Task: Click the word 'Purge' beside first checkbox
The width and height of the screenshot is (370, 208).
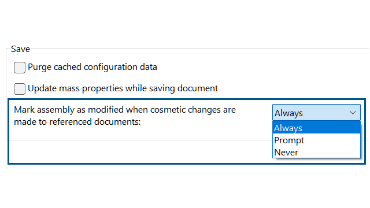Action: [40, 67]
